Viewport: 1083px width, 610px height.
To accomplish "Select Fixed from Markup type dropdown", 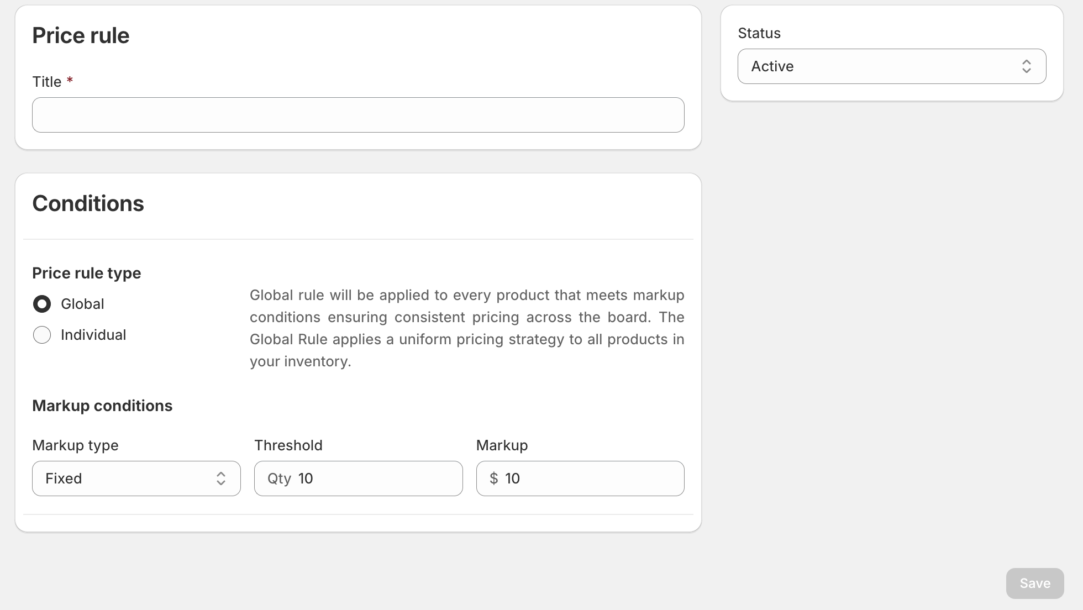I will click(136, 478).
